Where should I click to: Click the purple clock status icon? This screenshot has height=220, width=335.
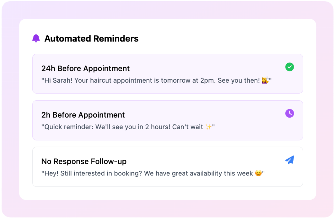289,113
